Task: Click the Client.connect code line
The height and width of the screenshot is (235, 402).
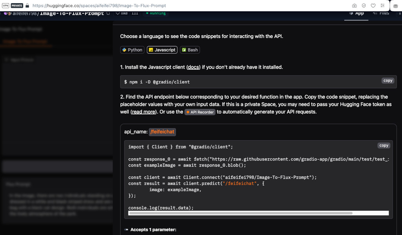Action: [x=222, y=177]
